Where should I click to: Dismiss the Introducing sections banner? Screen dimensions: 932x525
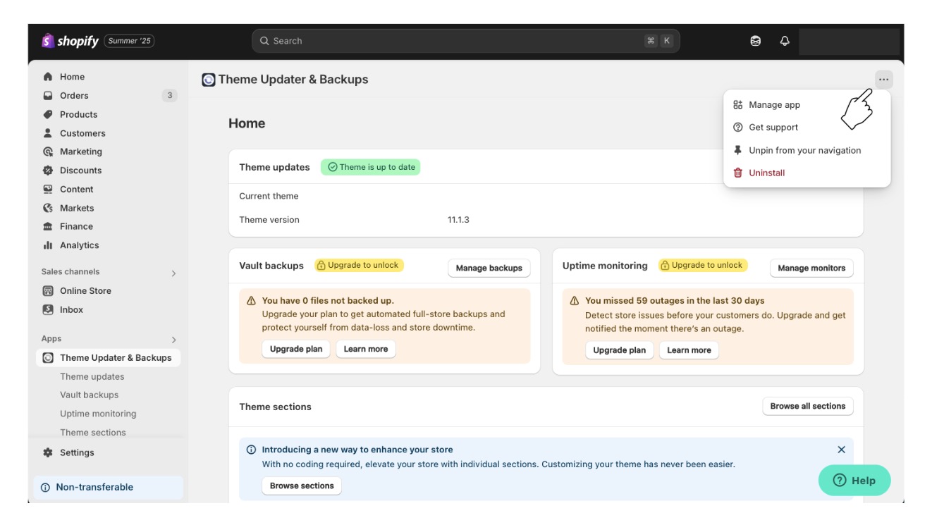(841, 450)
